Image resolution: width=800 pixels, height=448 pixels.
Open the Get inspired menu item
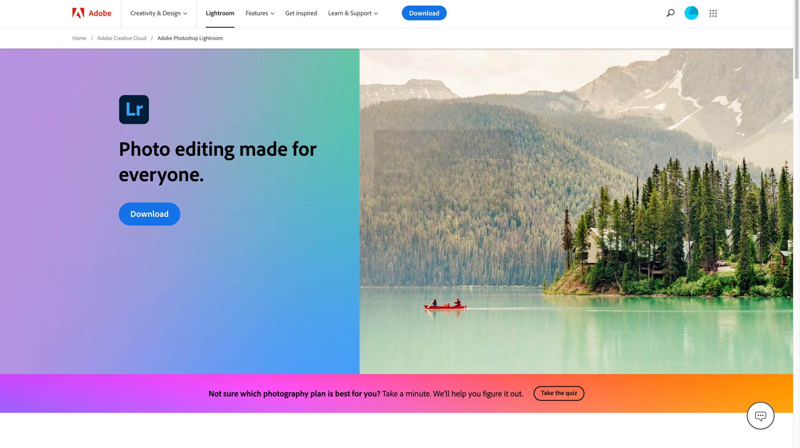click(x=301, y=13)
